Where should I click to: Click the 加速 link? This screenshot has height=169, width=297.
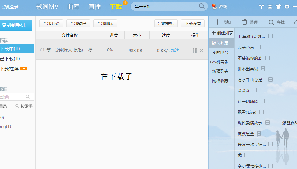tap(175, 50)
